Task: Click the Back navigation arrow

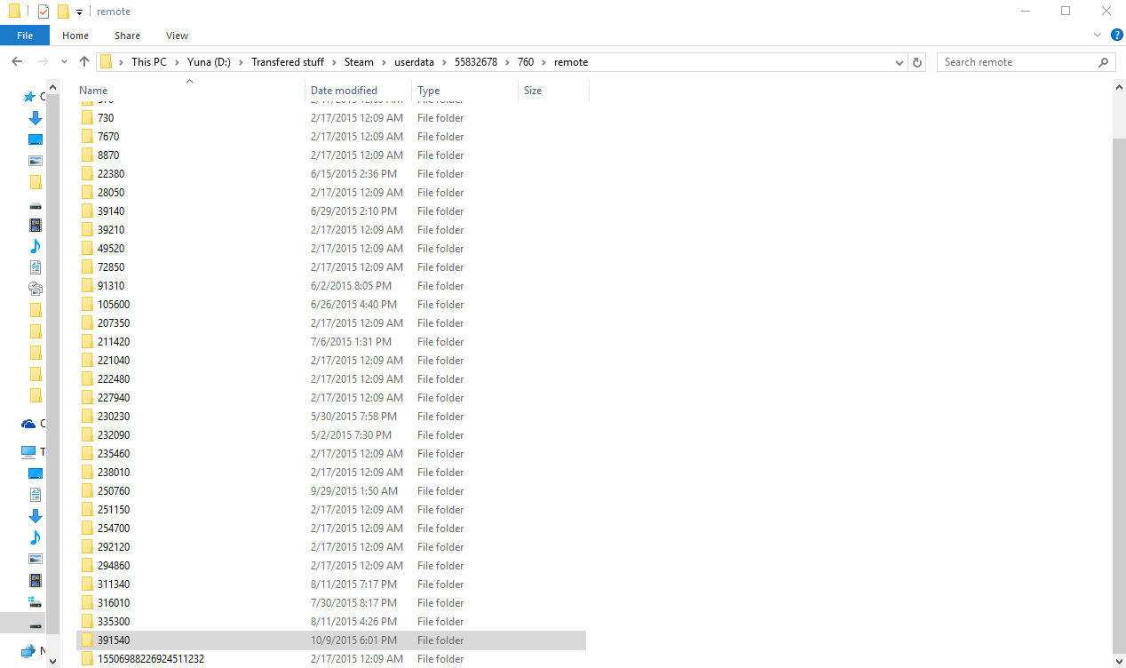Action: pos(17,62)
